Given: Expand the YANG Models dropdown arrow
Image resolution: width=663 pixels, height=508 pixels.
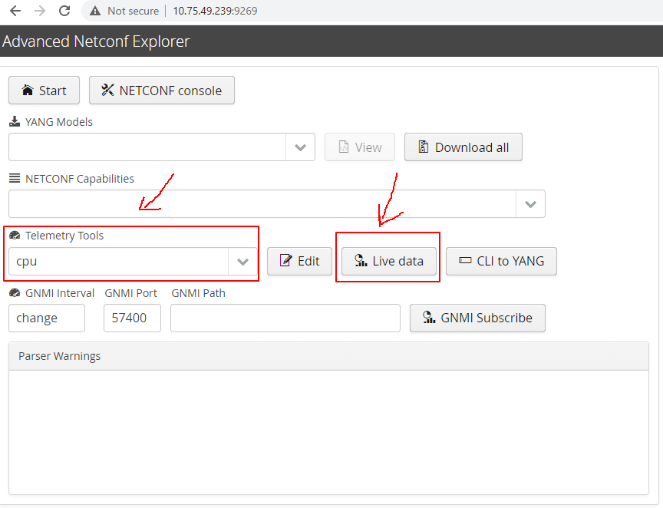Looking at the screenshot, I should [x=300, y=147].
